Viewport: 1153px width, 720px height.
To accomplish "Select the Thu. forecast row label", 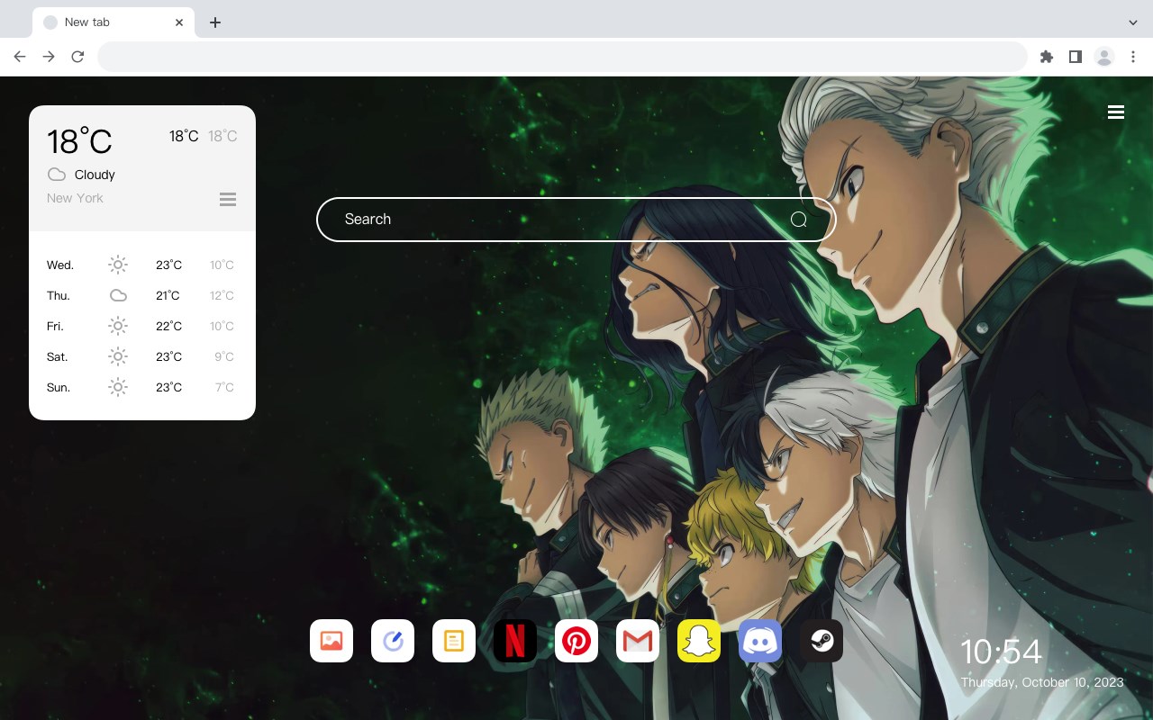I will 59,295.
